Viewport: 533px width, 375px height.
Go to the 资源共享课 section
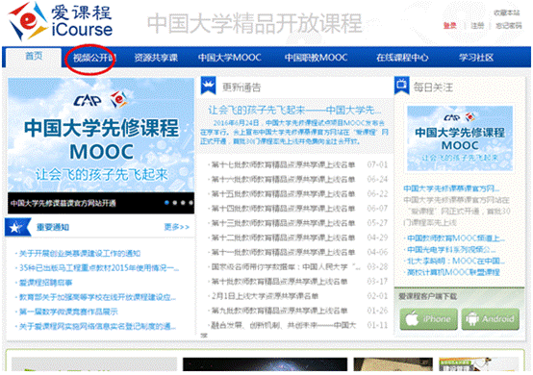click(156, 58)
